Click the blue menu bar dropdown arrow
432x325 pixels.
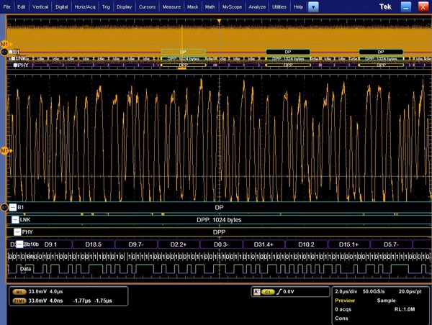click(313, 7)
